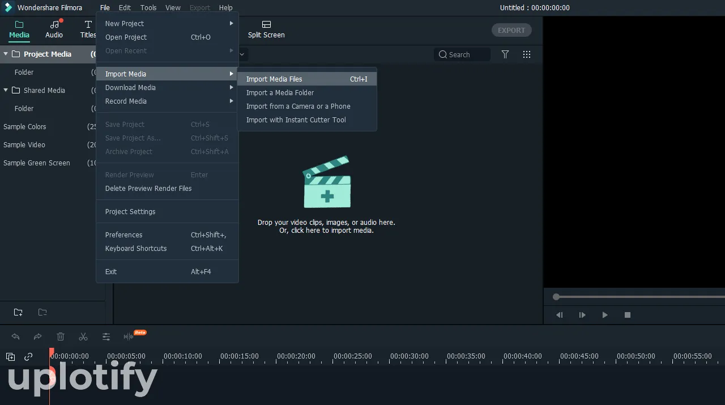Expand the Import Media submenu
This screenshot has width=725, height=405.
pos(167,74)
